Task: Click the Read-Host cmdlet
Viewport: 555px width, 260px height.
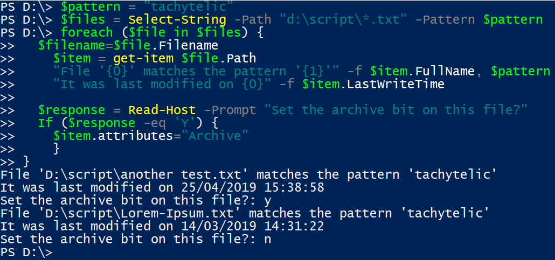Action: coord(162,110)
